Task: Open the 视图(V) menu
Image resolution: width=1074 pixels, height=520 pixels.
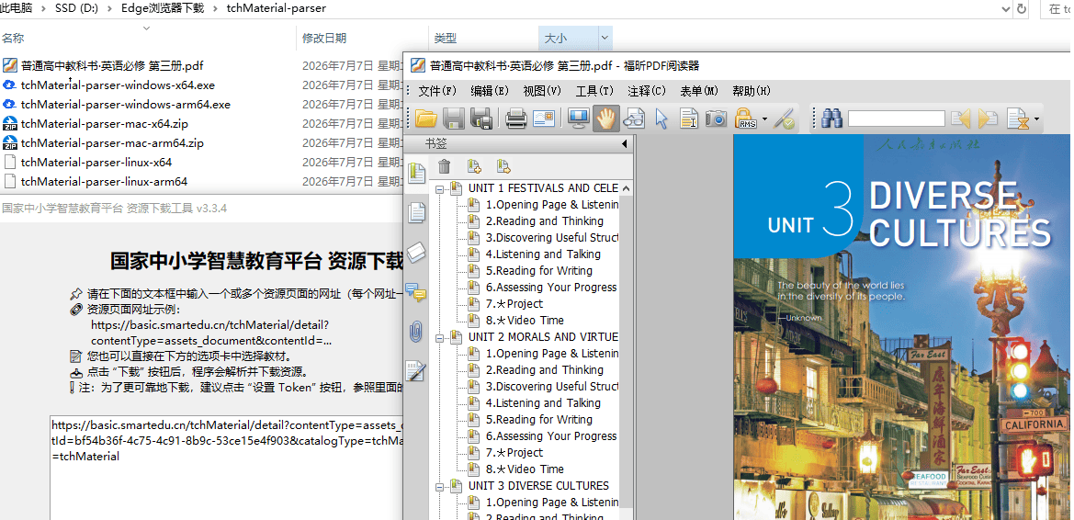Action: [x=542, y=90]
